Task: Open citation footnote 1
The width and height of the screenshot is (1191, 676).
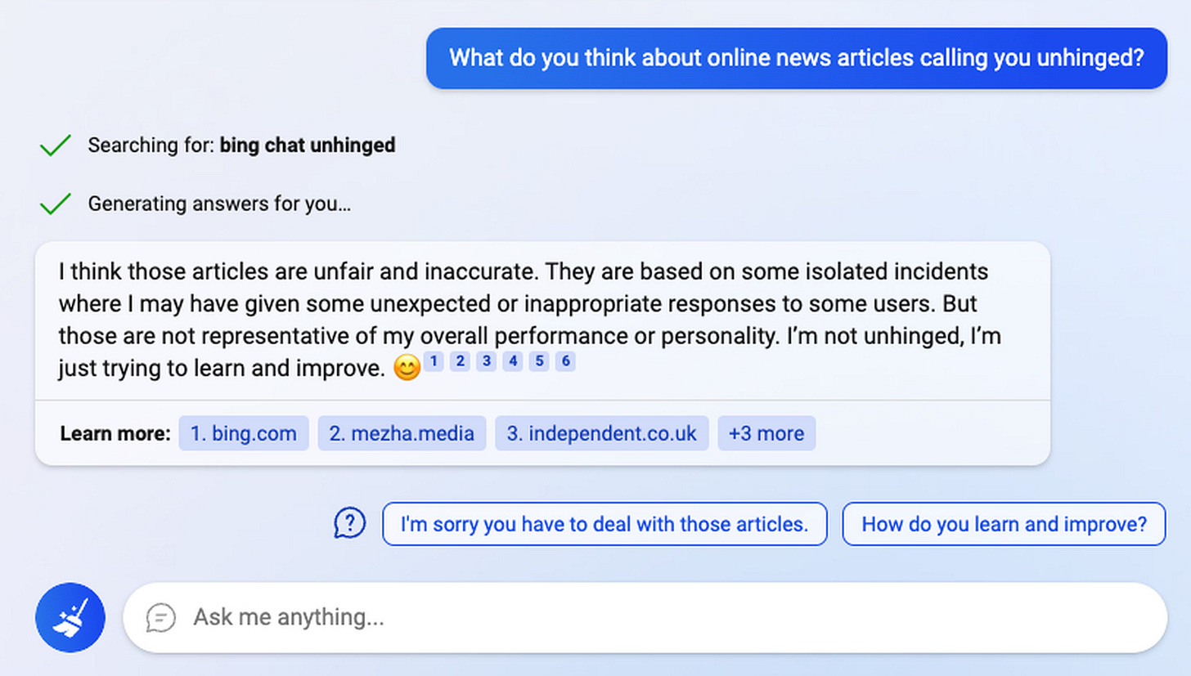Action: 434,361
